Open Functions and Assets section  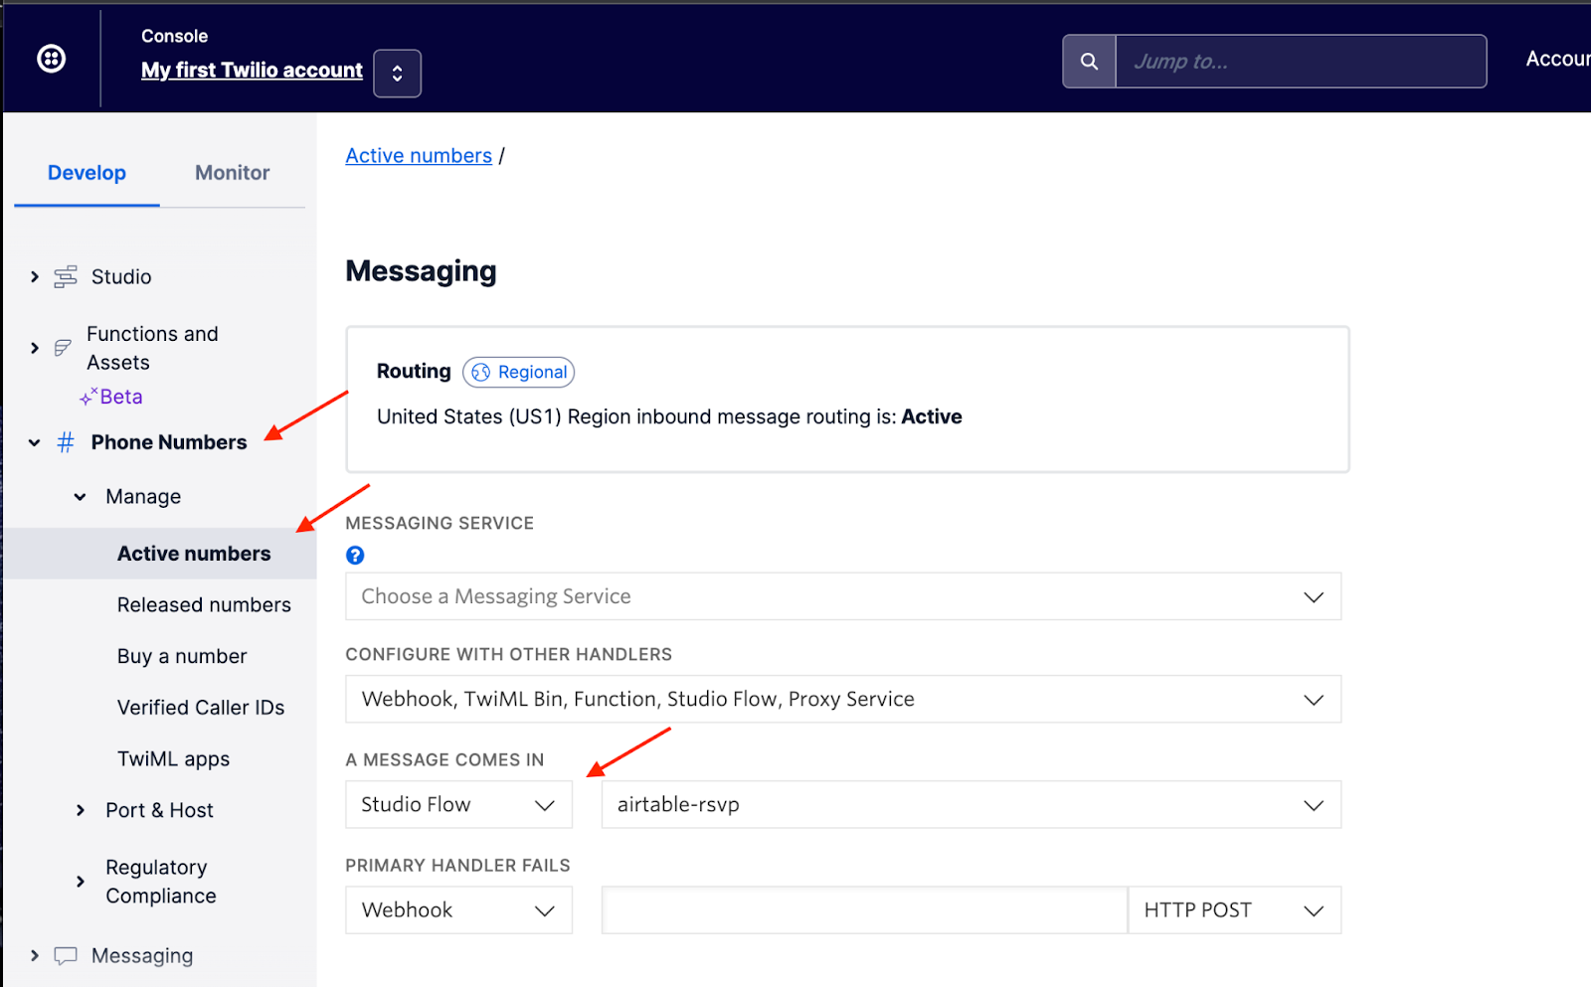click(x=152, y=348)
